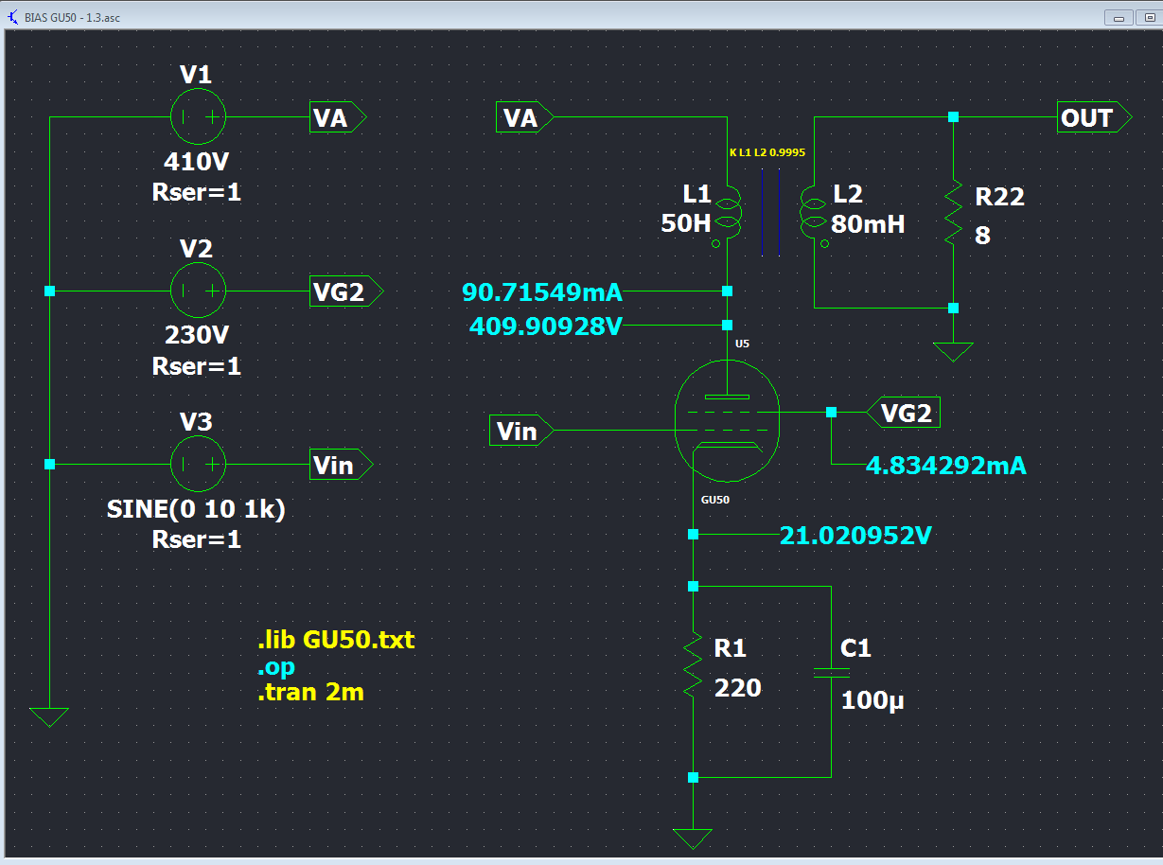
Task: Select the V1 voltage source symbol
Action: point(198,117)
